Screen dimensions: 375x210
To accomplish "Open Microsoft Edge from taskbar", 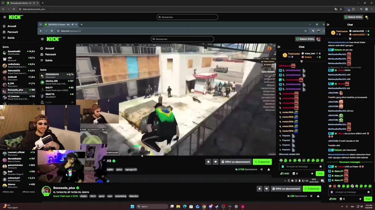I will pos(185,206).
